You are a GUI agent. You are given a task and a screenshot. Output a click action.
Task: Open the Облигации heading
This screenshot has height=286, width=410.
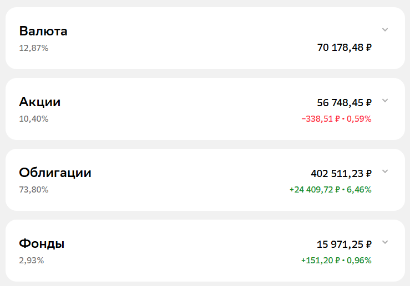pyautogui.click(x=55, y=173)
